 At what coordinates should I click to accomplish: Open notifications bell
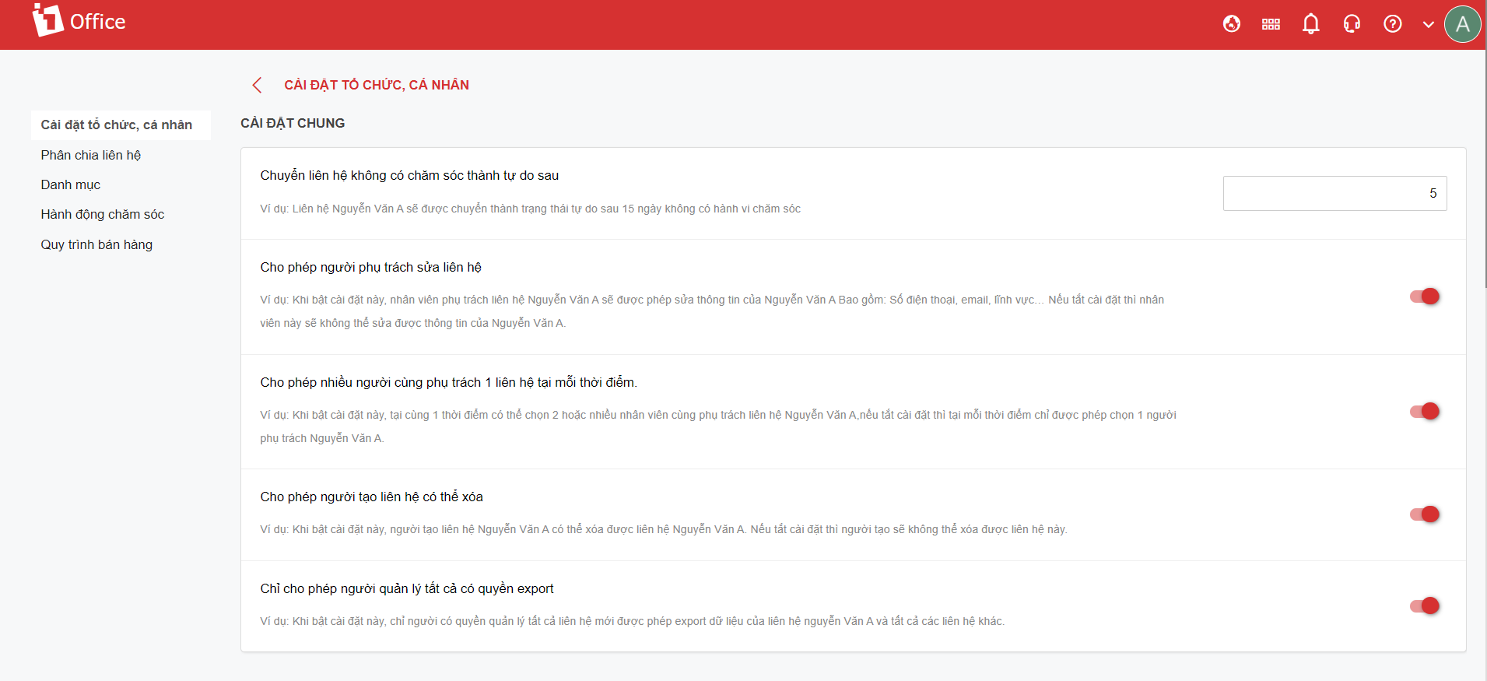pos(1311,24)
